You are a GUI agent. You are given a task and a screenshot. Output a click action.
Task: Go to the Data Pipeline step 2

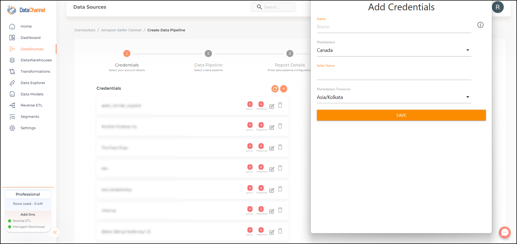click(x=208, y=54)
